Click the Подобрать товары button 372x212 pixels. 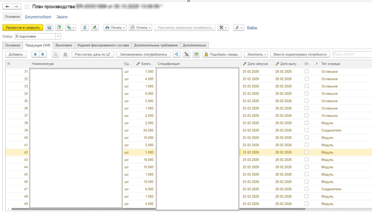(x=221, y=55)
